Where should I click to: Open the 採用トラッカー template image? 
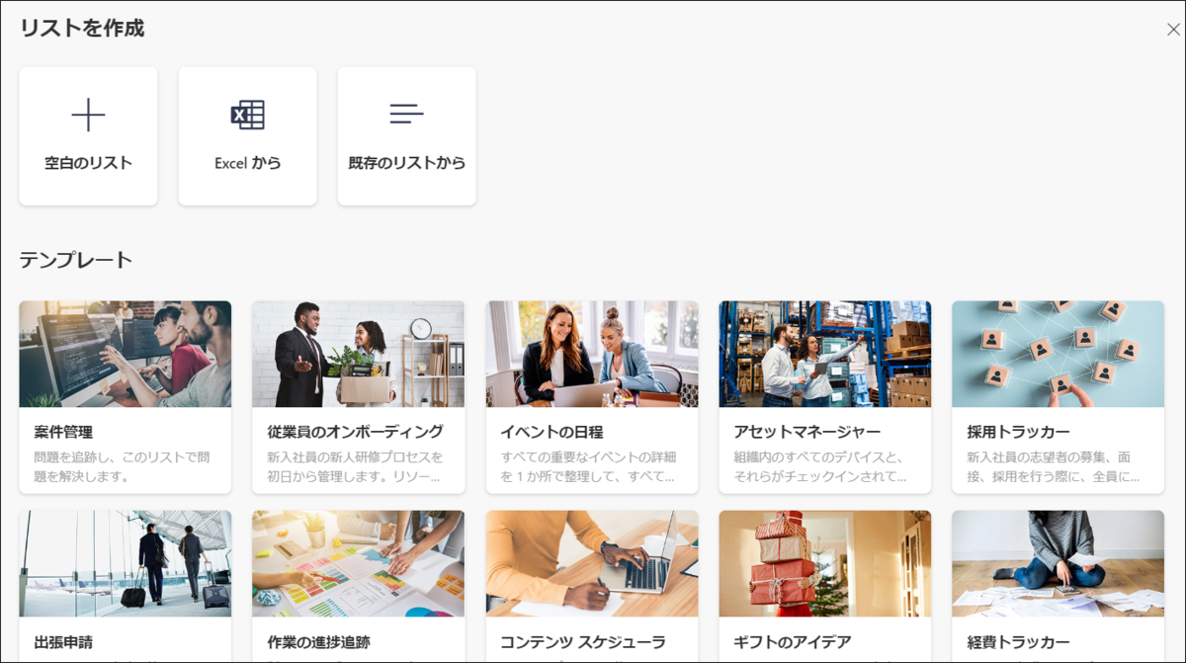1059,354
